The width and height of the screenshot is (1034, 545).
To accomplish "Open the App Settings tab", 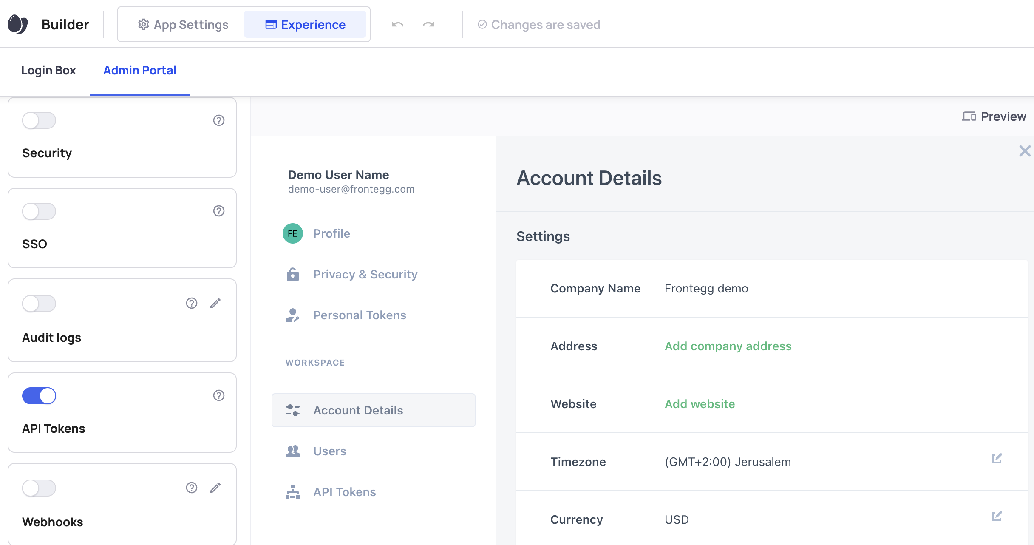I will tap(183, 25).
